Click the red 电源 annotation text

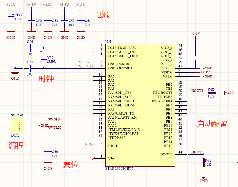click(x=102, y=15)
